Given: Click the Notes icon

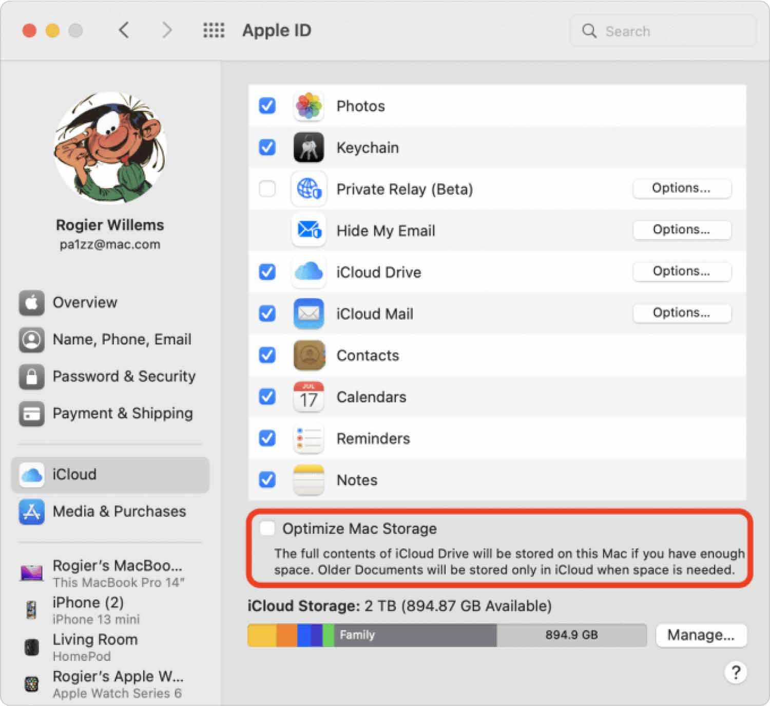Looking at the screenshot, I should 309,480.
